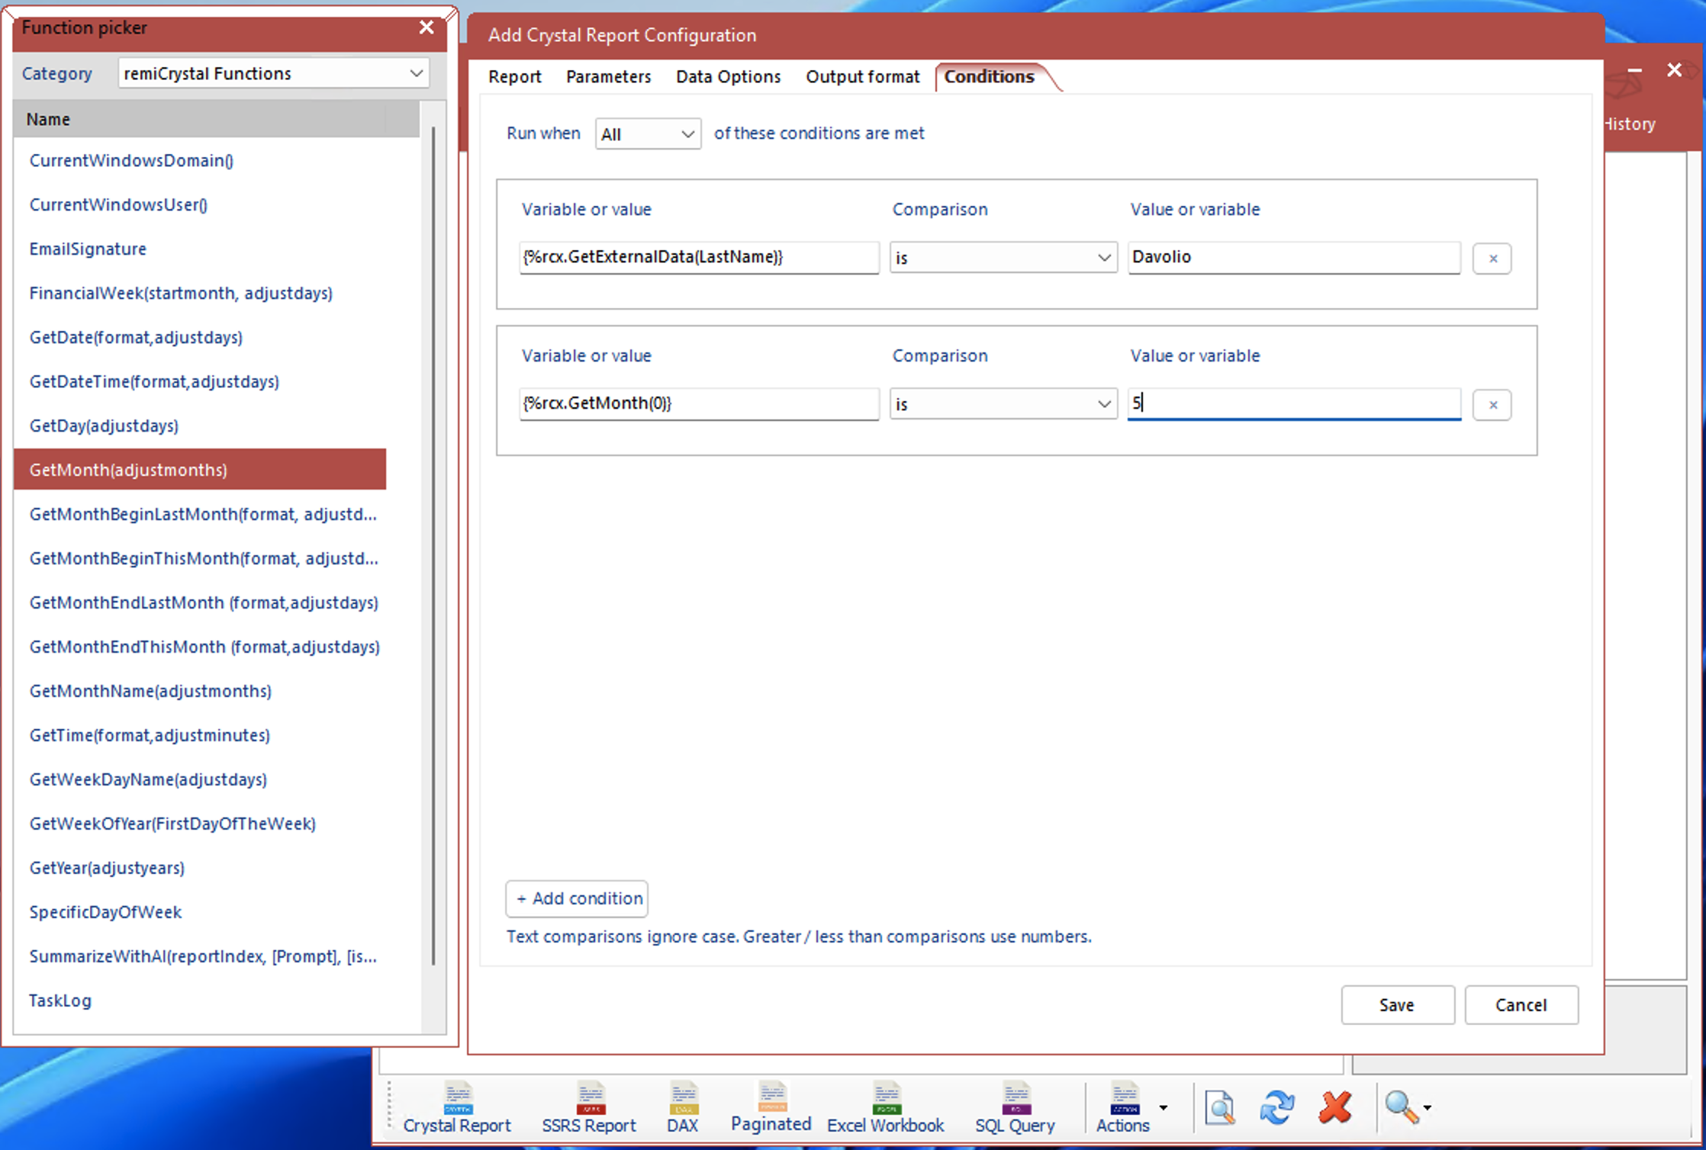
Task: Click the Davolio value input field
Action: (x=1294, y=257)
